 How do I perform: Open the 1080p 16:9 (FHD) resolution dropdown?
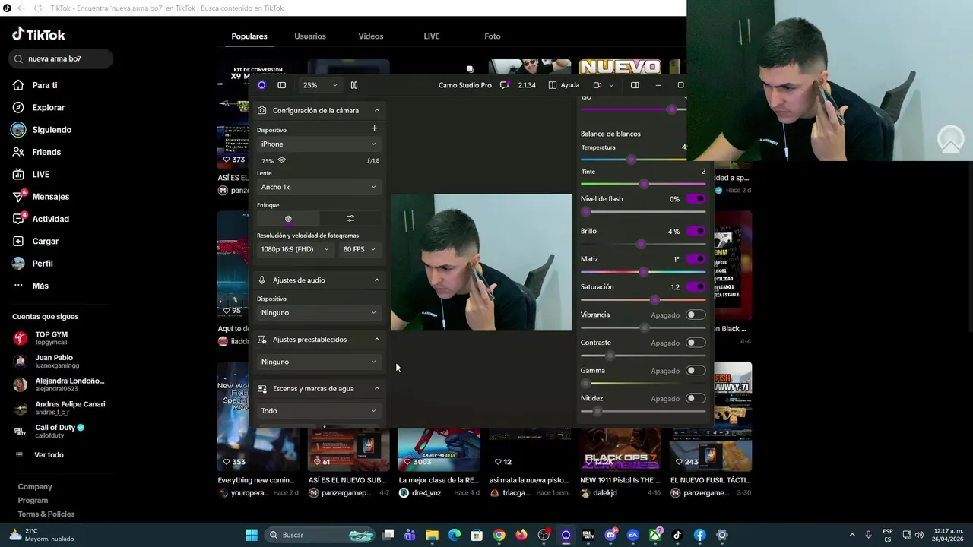[x=295, y=249]
